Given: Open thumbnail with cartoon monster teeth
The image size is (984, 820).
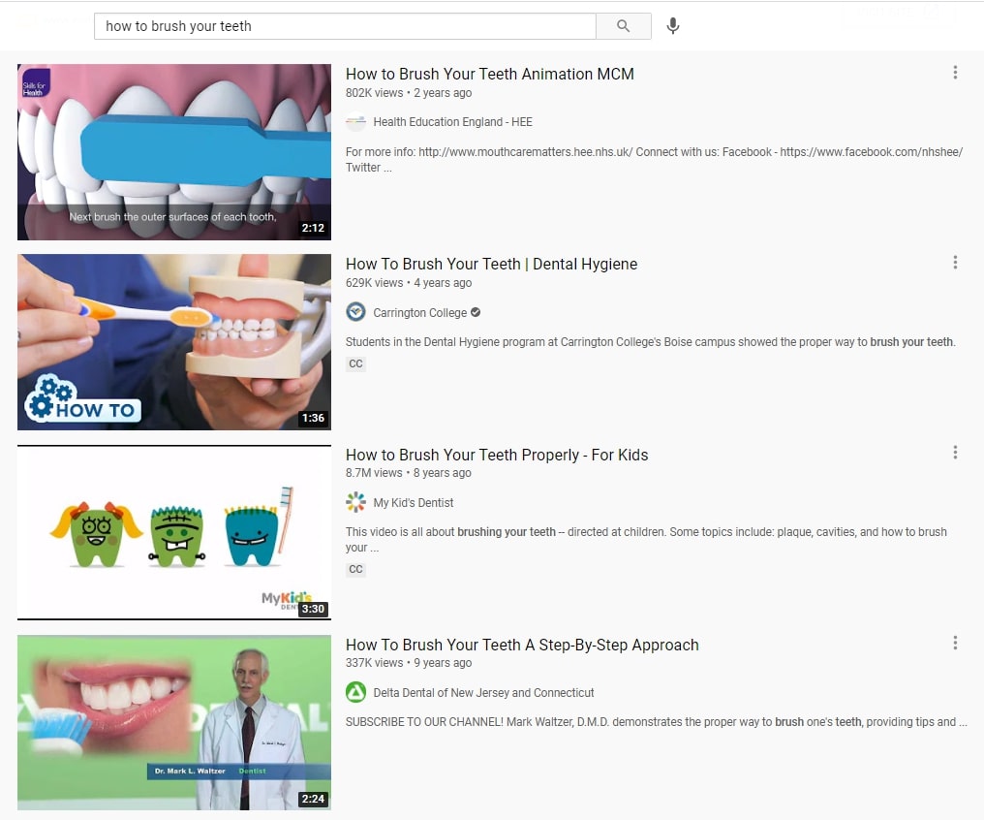Looking at the screenshot, I should click(173, 532).
